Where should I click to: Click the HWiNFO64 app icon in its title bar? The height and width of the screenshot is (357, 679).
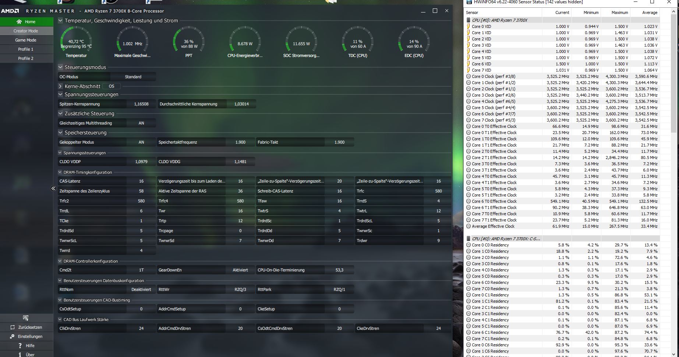[x=469, y=2]
